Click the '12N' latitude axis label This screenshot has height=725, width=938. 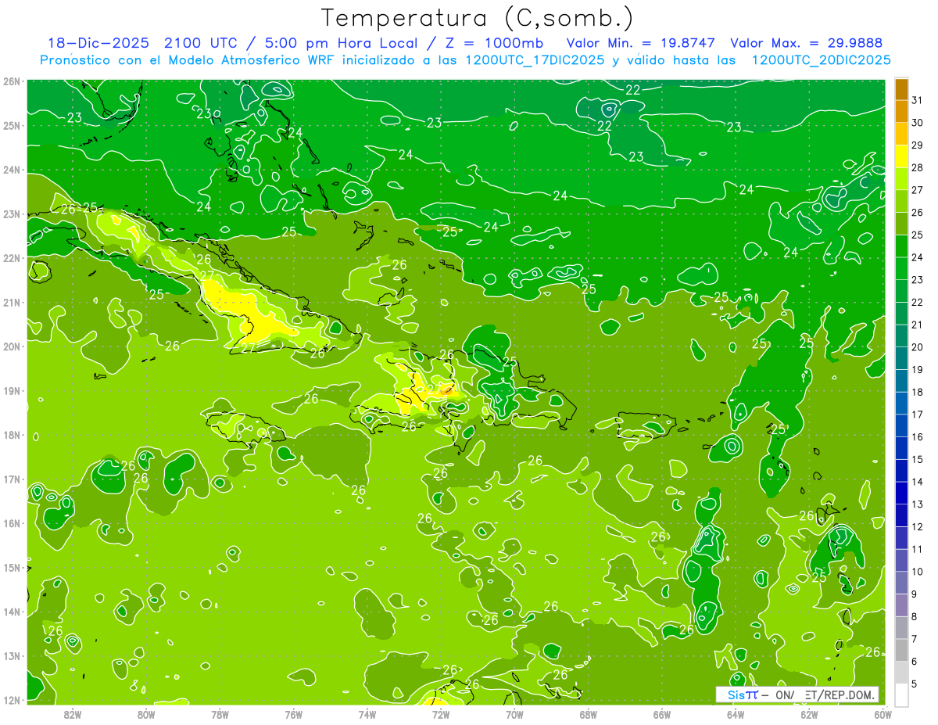(12, 700)
